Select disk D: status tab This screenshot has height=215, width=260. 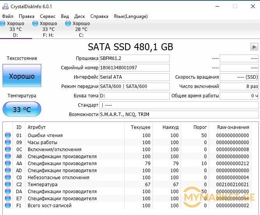tap(16, 29)
